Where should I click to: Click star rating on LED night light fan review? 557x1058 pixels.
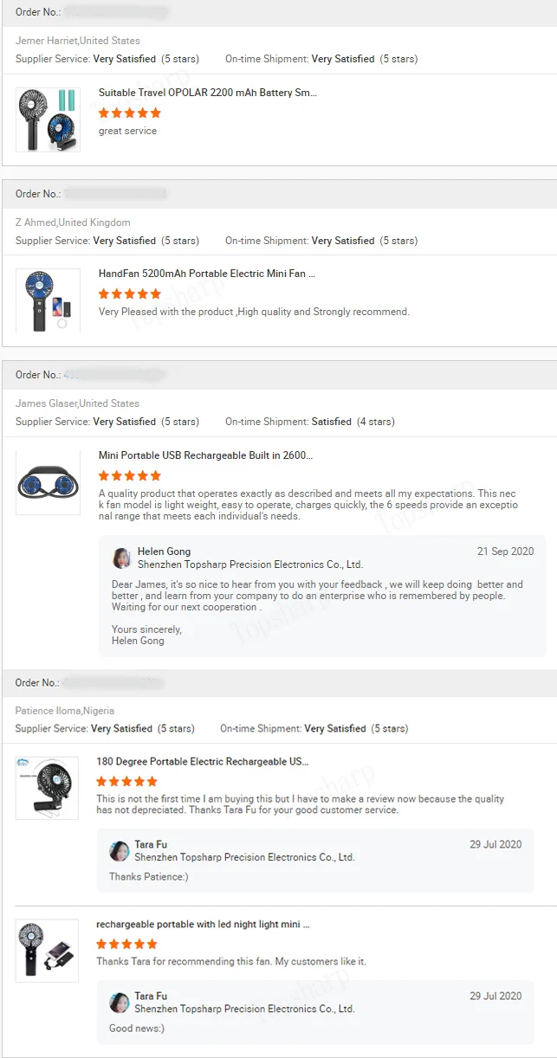pyautogui.click(x=127, y=944)
